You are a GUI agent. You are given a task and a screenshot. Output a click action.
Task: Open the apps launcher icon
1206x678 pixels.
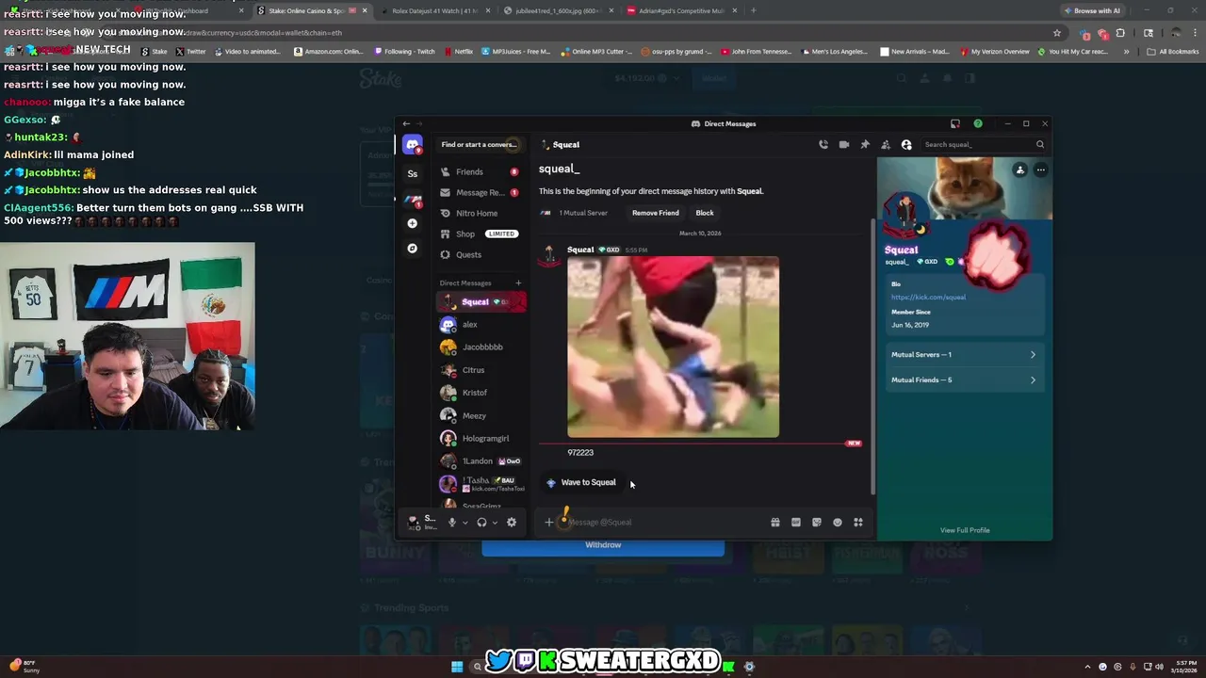tap(858, 522)
